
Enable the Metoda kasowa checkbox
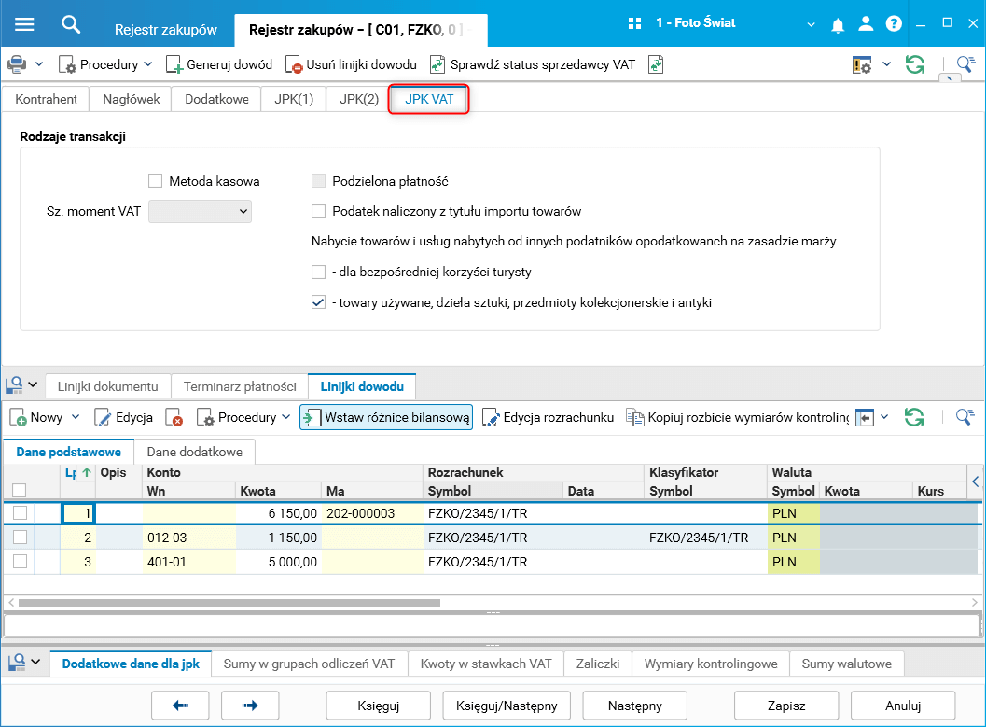(155, 181)
